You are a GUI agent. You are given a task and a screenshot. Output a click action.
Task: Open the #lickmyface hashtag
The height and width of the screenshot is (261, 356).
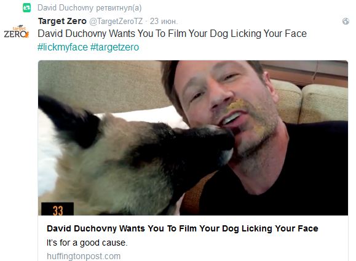point(63,47)
